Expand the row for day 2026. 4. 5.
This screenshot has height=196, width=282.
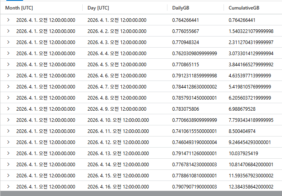pos(8,64)
